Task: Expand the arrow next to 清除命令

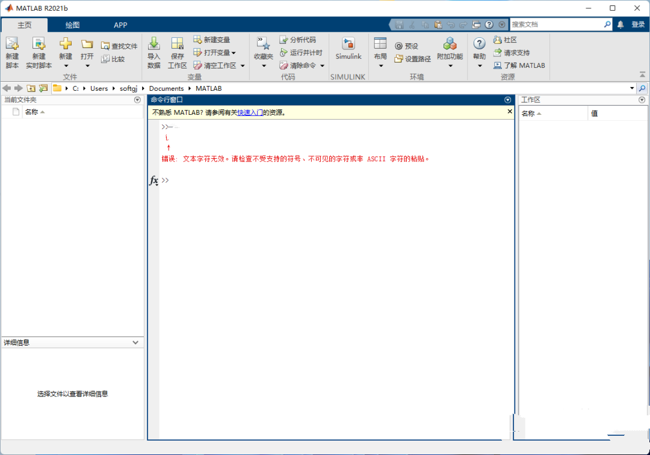Action: 322,66
